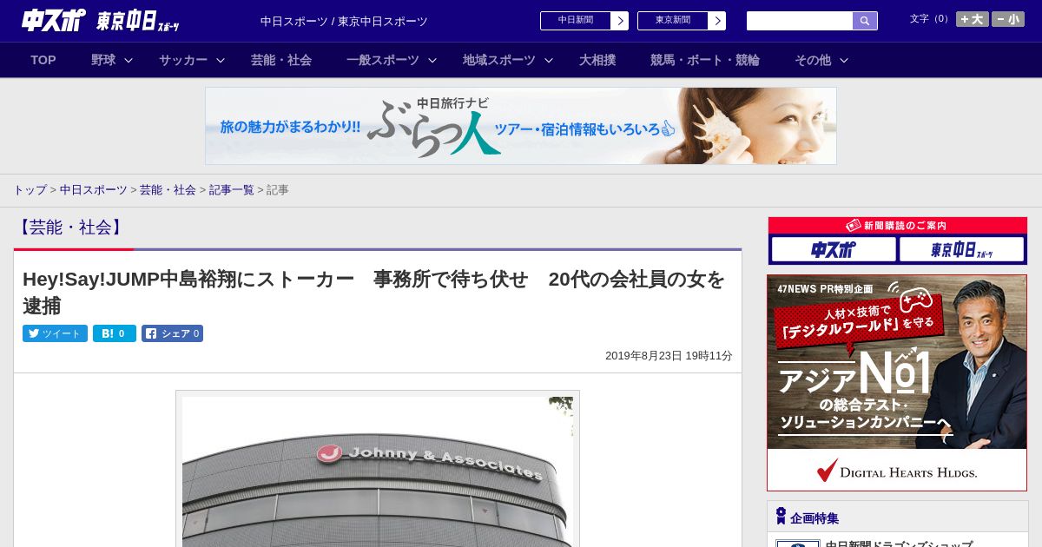
Task: Open the 東京新聞 link button
Action: click(681, 21)
